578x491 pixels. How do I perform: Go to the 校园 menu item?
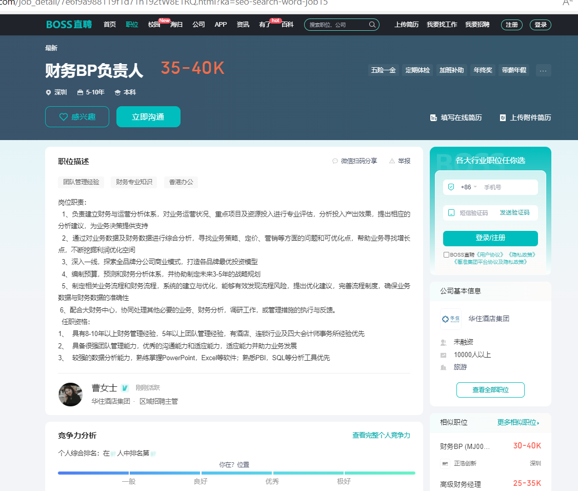[154, 25]
